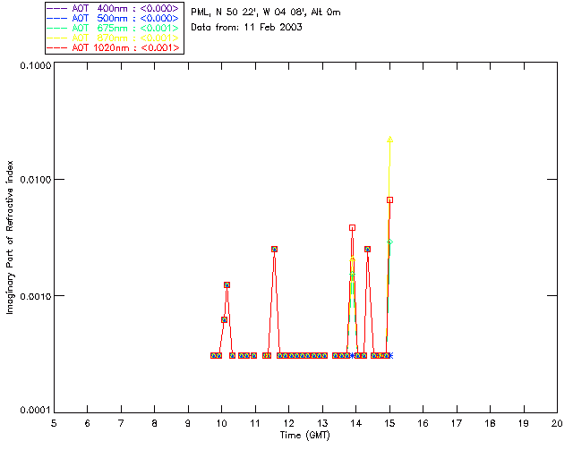
Task: Click the yellow triangle marker at the highest peak
Action: tap(390, 140)
